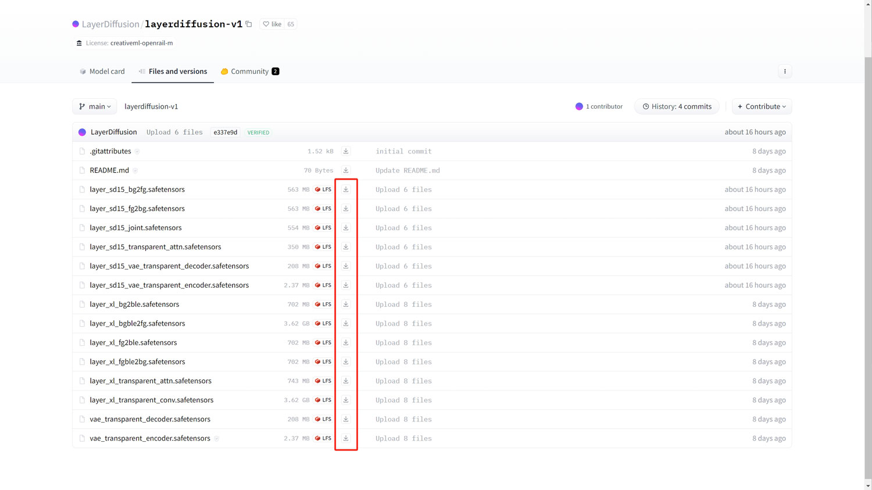Click LFS badge for layer_sd15_joint.safetensors
This screenshot has height=490, width=872.
pyautogui.click(x=323, y=228)
